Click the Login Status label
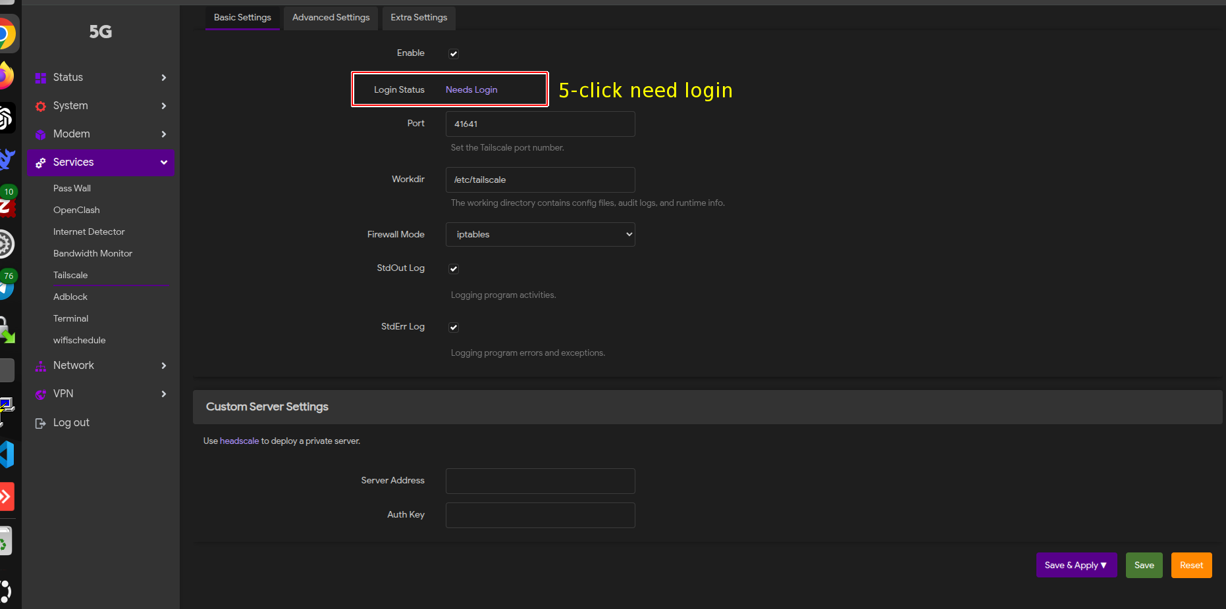The image size is (1226, 609). click(x=399, y=90)
